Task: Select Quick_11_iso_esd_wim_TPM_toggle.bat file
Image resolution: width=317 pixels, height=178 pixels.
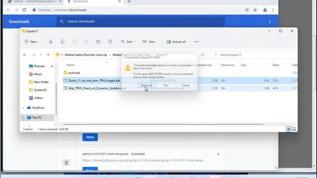Action: point(94,81)
